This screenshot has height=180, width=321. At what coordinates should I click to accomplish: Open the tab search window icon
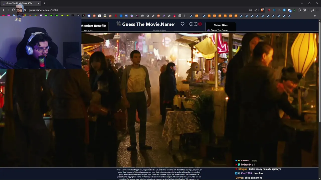pyautogui.click(x=304, y=10)
